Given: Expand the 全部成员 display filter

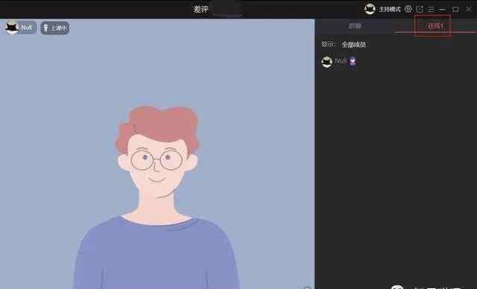Looking at the screenshot, I should pyautogui.click(x=353, y=45).
